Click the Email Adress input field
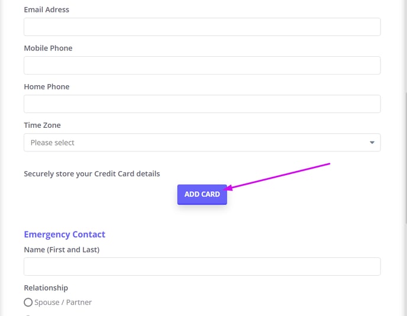 click(202, 27)
